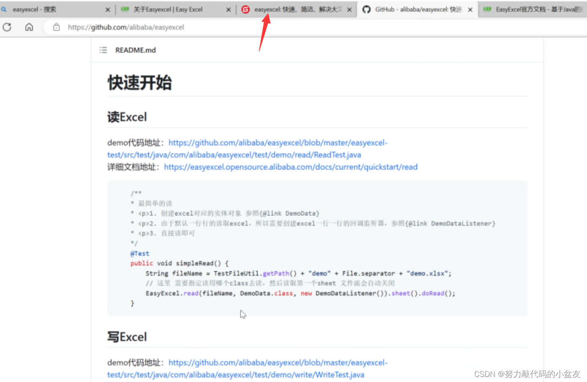Viewport: 587px width, 382px height.
Task: Open site security lock icon in address bar
Action: tap(56, 27)
